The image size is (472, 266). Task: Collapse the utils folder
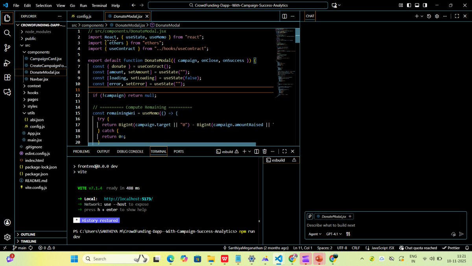[31, 113]
